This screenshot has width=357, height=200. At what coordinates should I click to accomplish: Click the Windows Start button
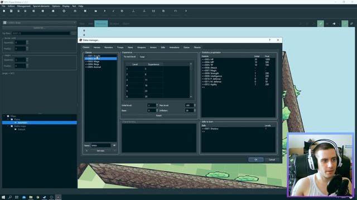(3, 197)
